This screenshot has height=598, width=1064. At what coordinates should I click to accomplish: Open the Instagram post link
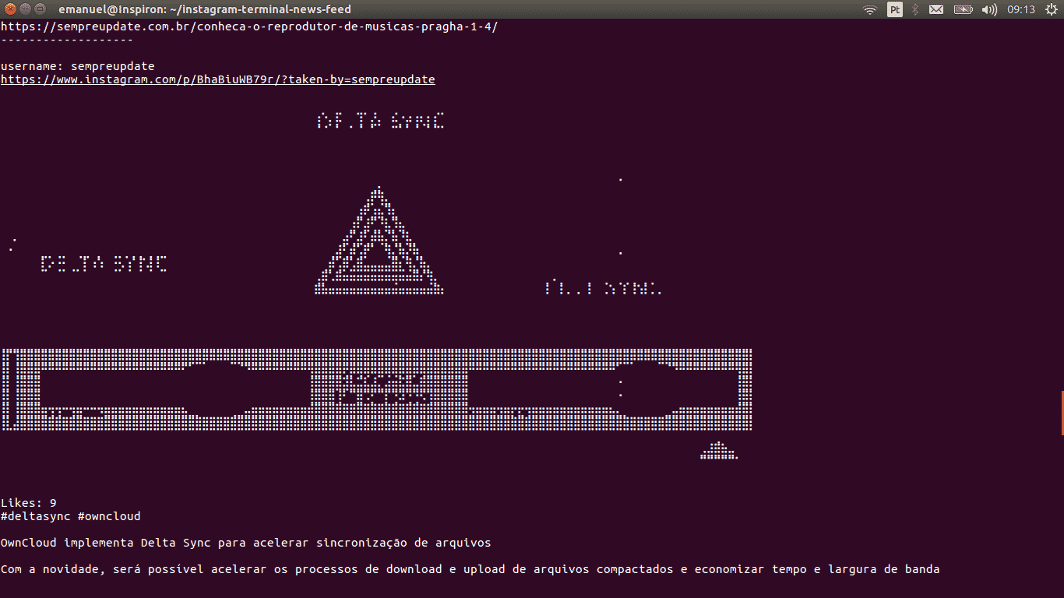coord(218,79)
